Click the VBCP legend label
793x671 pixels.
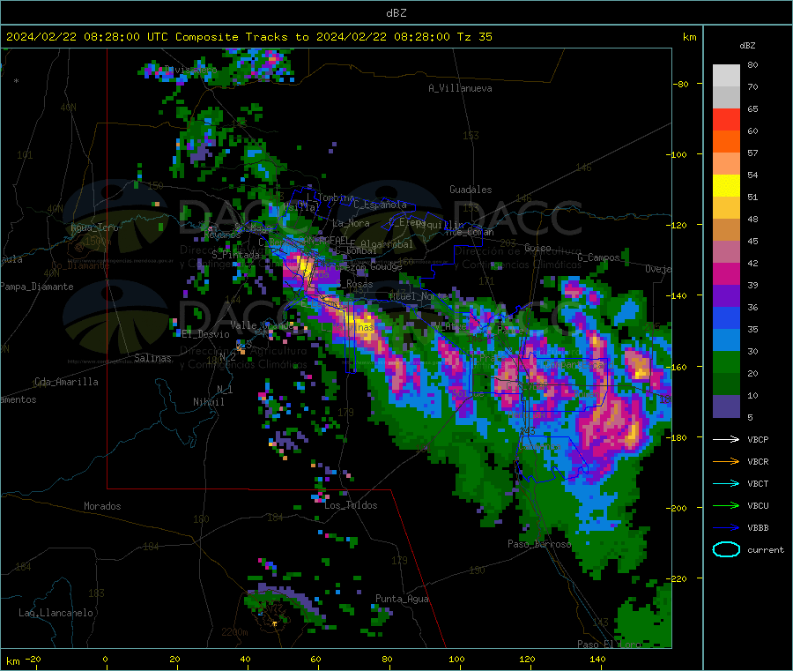(758, 439)
